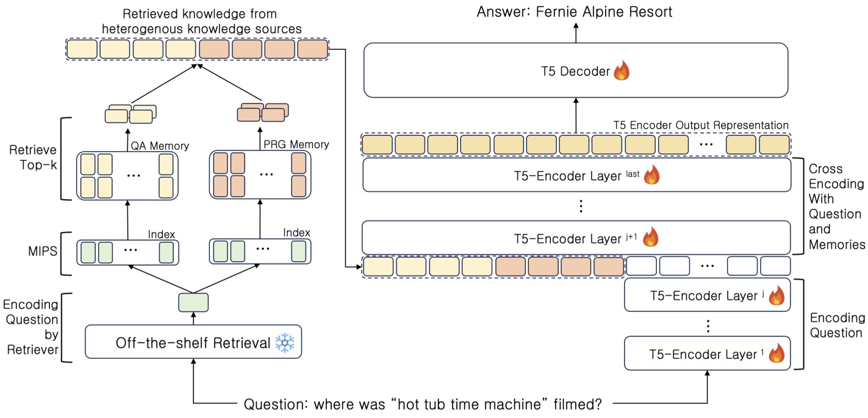Click the green question embedding box above the retriever
Screen dimensions: 868x418
click(193, 302)
